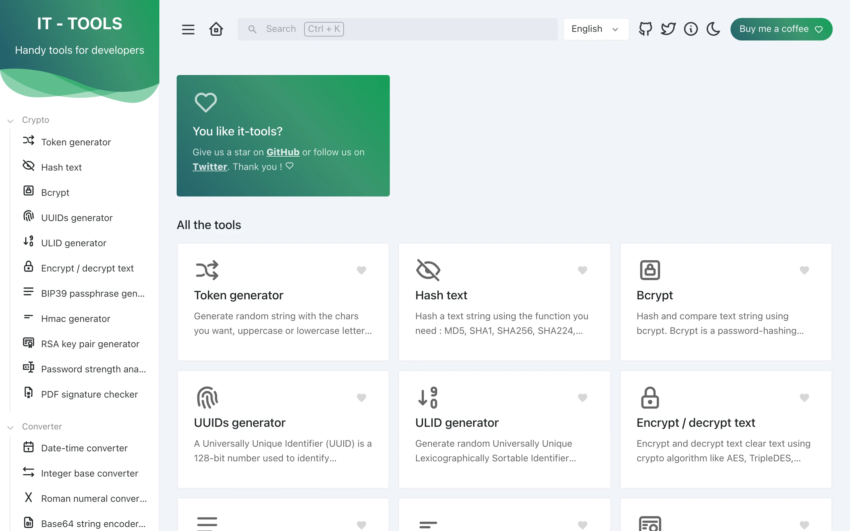This screenshot has width=850, height=531.
Task: Favorite the Token generator card with its heart
Action: point(361,270)
